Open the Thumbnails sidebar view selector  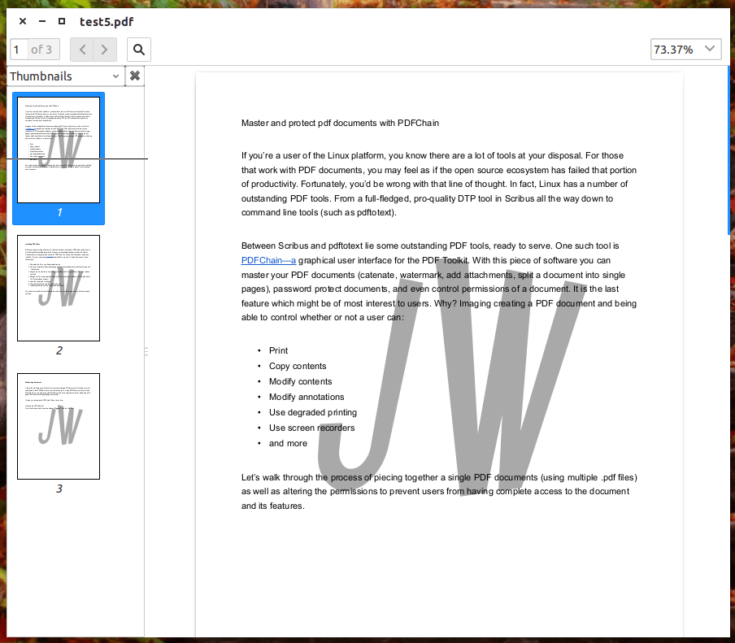click(65, 76)
